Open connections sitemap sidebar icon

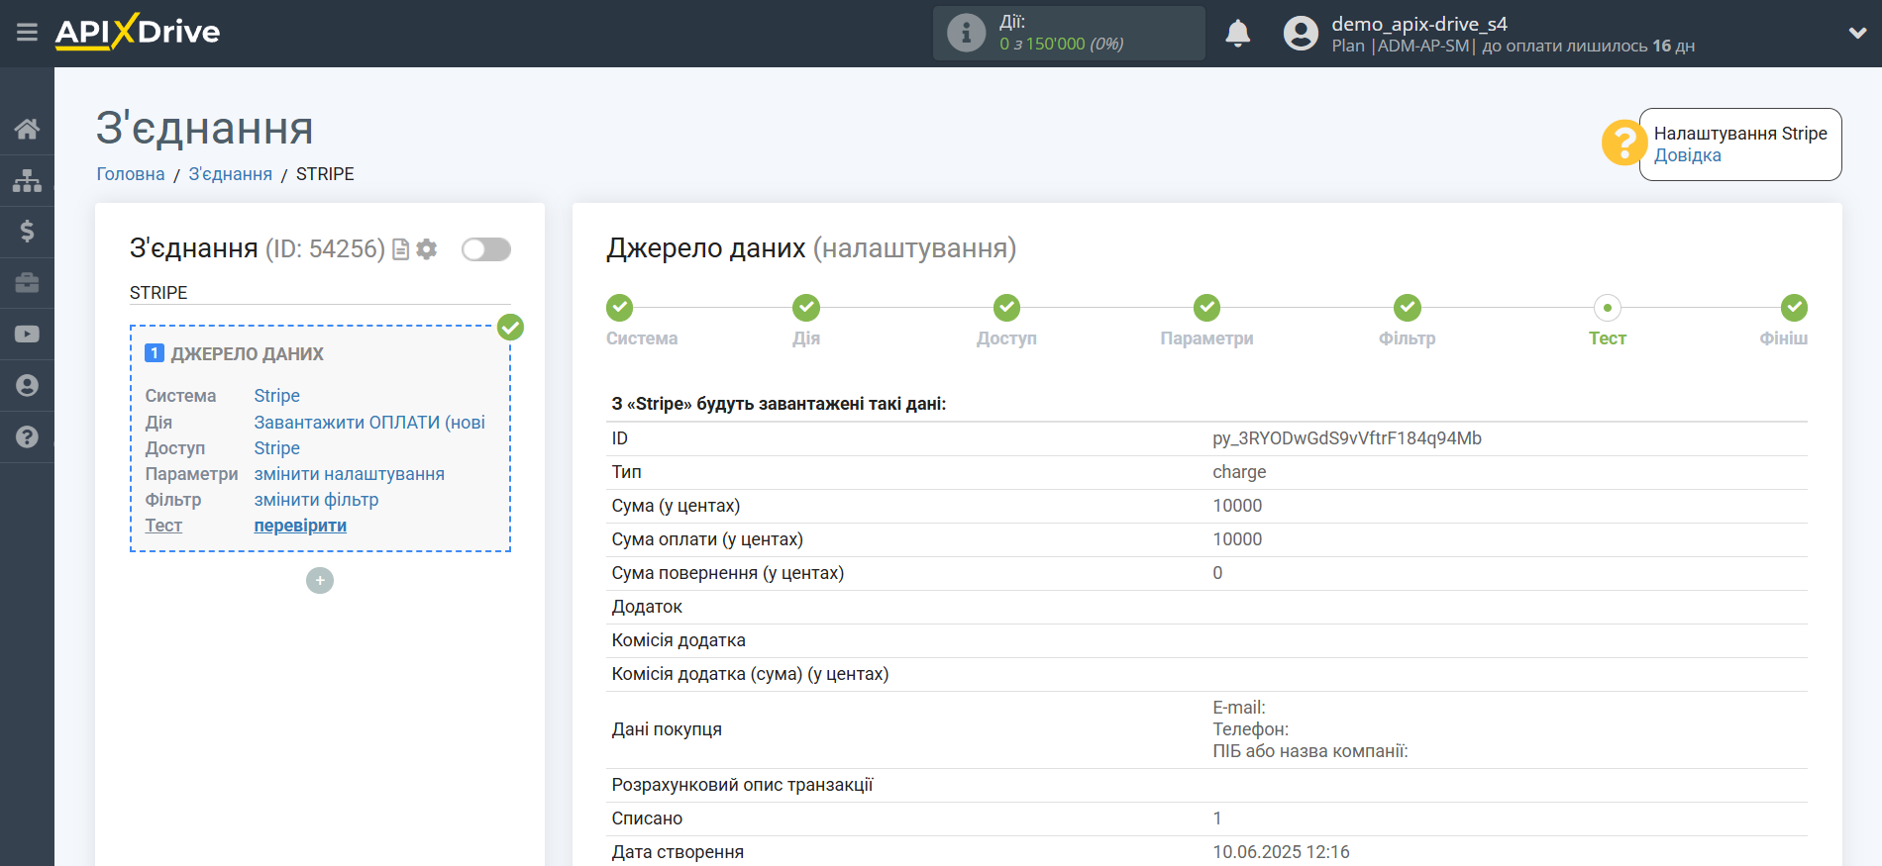(x=27, y=180)
